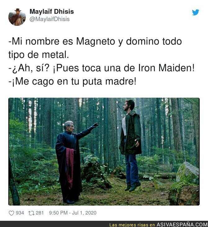View the 281 retweets count
Screen dimensions: 208x227
pos(40,213)
